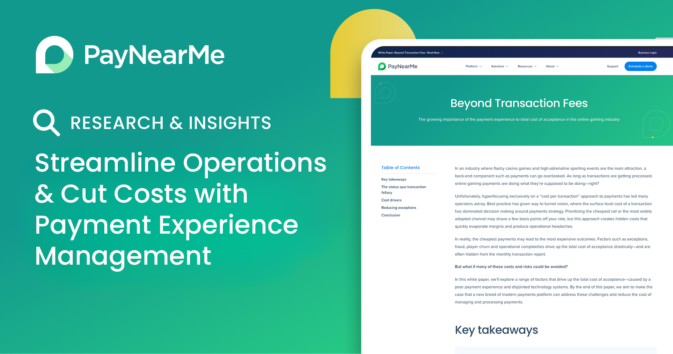Jump to Key takeaways in Table of Contents
The height and width of the screenshot is (354, 673).
pyautogui.click(x=394, y=179)
